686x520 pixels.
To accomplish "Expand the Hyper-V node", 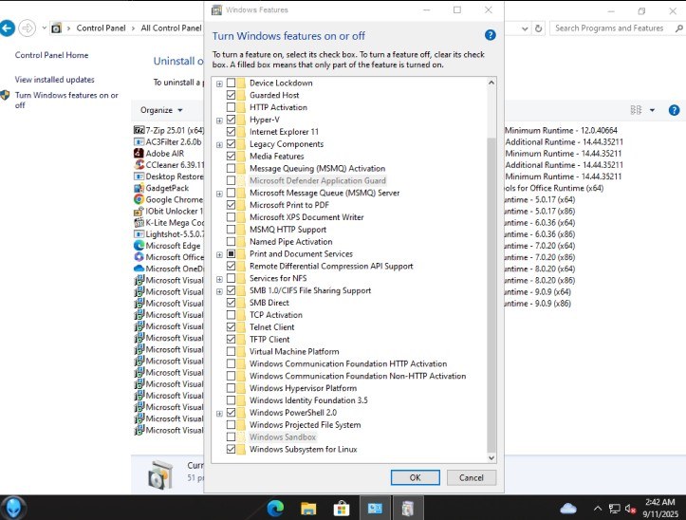I will tap(219, 121).
